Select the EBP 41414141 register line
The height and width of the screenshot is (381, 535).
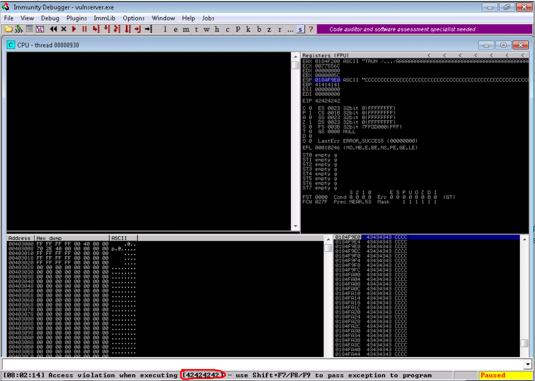click(x=321, y=85)
